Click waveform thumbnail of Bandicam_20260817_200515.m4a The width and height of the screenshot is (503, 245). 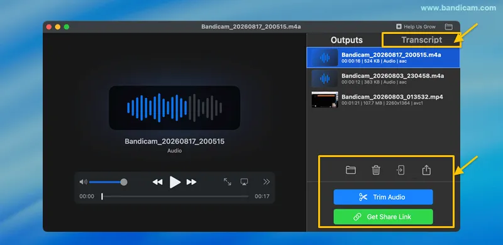click(324, 58)
